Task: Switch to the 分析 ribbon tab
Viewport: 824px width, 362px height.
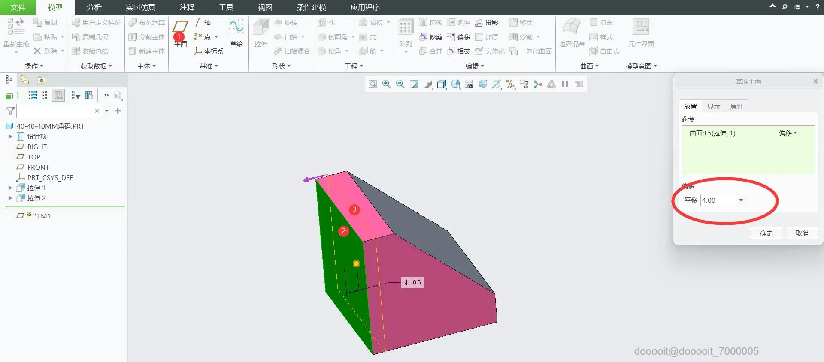Action: (x=94, y=7)
